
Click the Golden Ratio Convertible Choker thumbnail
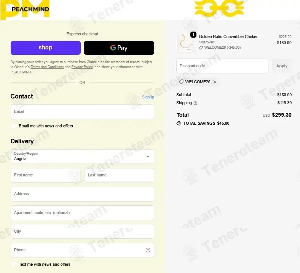(x=185, y=43)
